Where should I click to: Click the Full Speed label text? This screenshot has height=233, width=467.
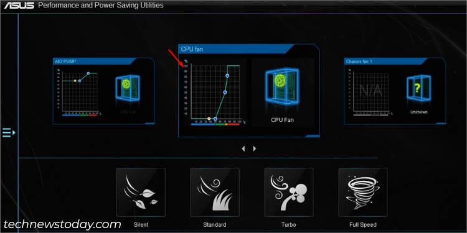click(x=363, y=225)
